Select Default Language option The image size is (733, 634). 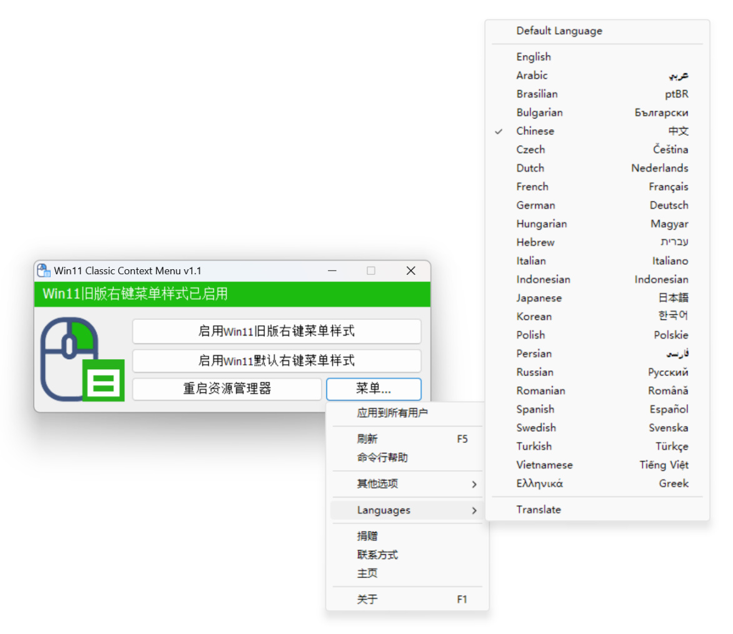click(x=597, y=31)
